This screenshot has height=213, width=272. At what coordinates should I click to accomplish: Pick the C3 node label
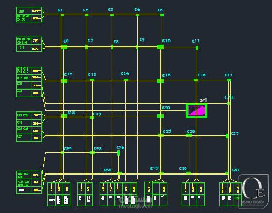click(x=111, y=9)
